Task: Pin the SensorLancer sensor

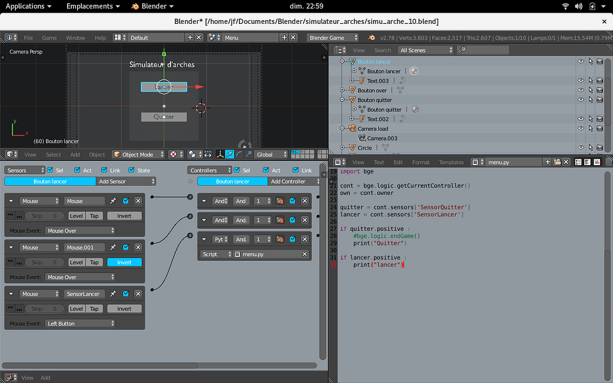Action: [113, 294]
